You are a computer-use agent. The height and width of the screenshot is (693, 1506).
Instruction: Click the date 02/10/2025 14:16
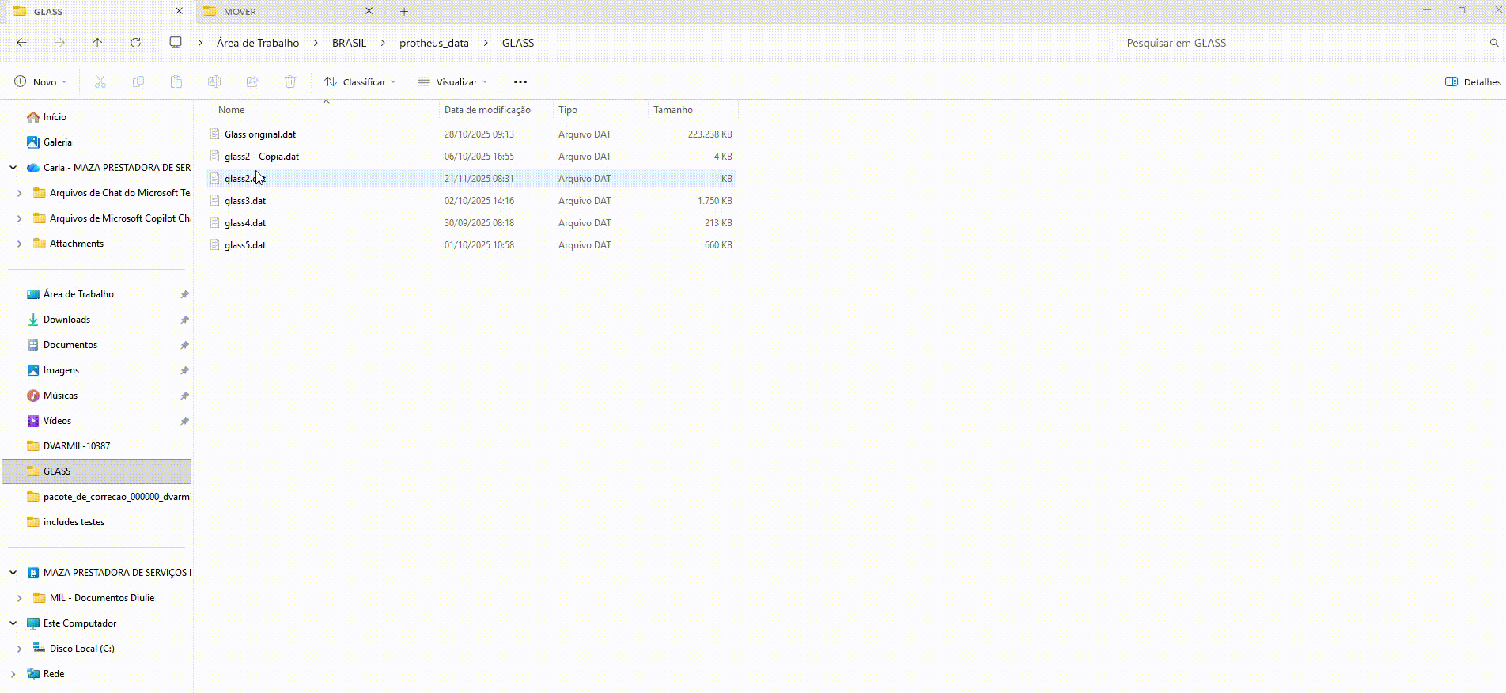[x=479, y=200]
